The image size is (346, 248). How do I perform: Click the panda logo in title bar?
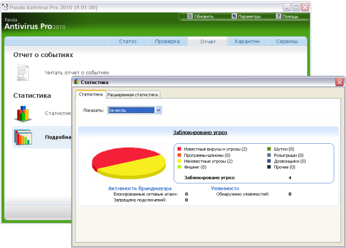pos(5,7)
